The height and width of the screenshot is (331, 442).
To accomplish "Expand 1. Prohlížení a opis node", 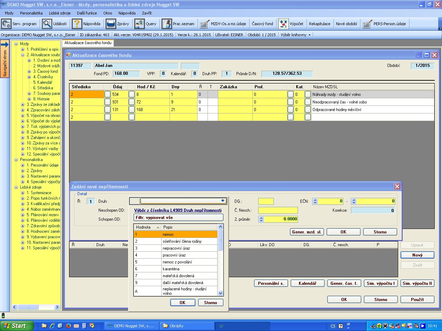I will click(x=23, y=49).
